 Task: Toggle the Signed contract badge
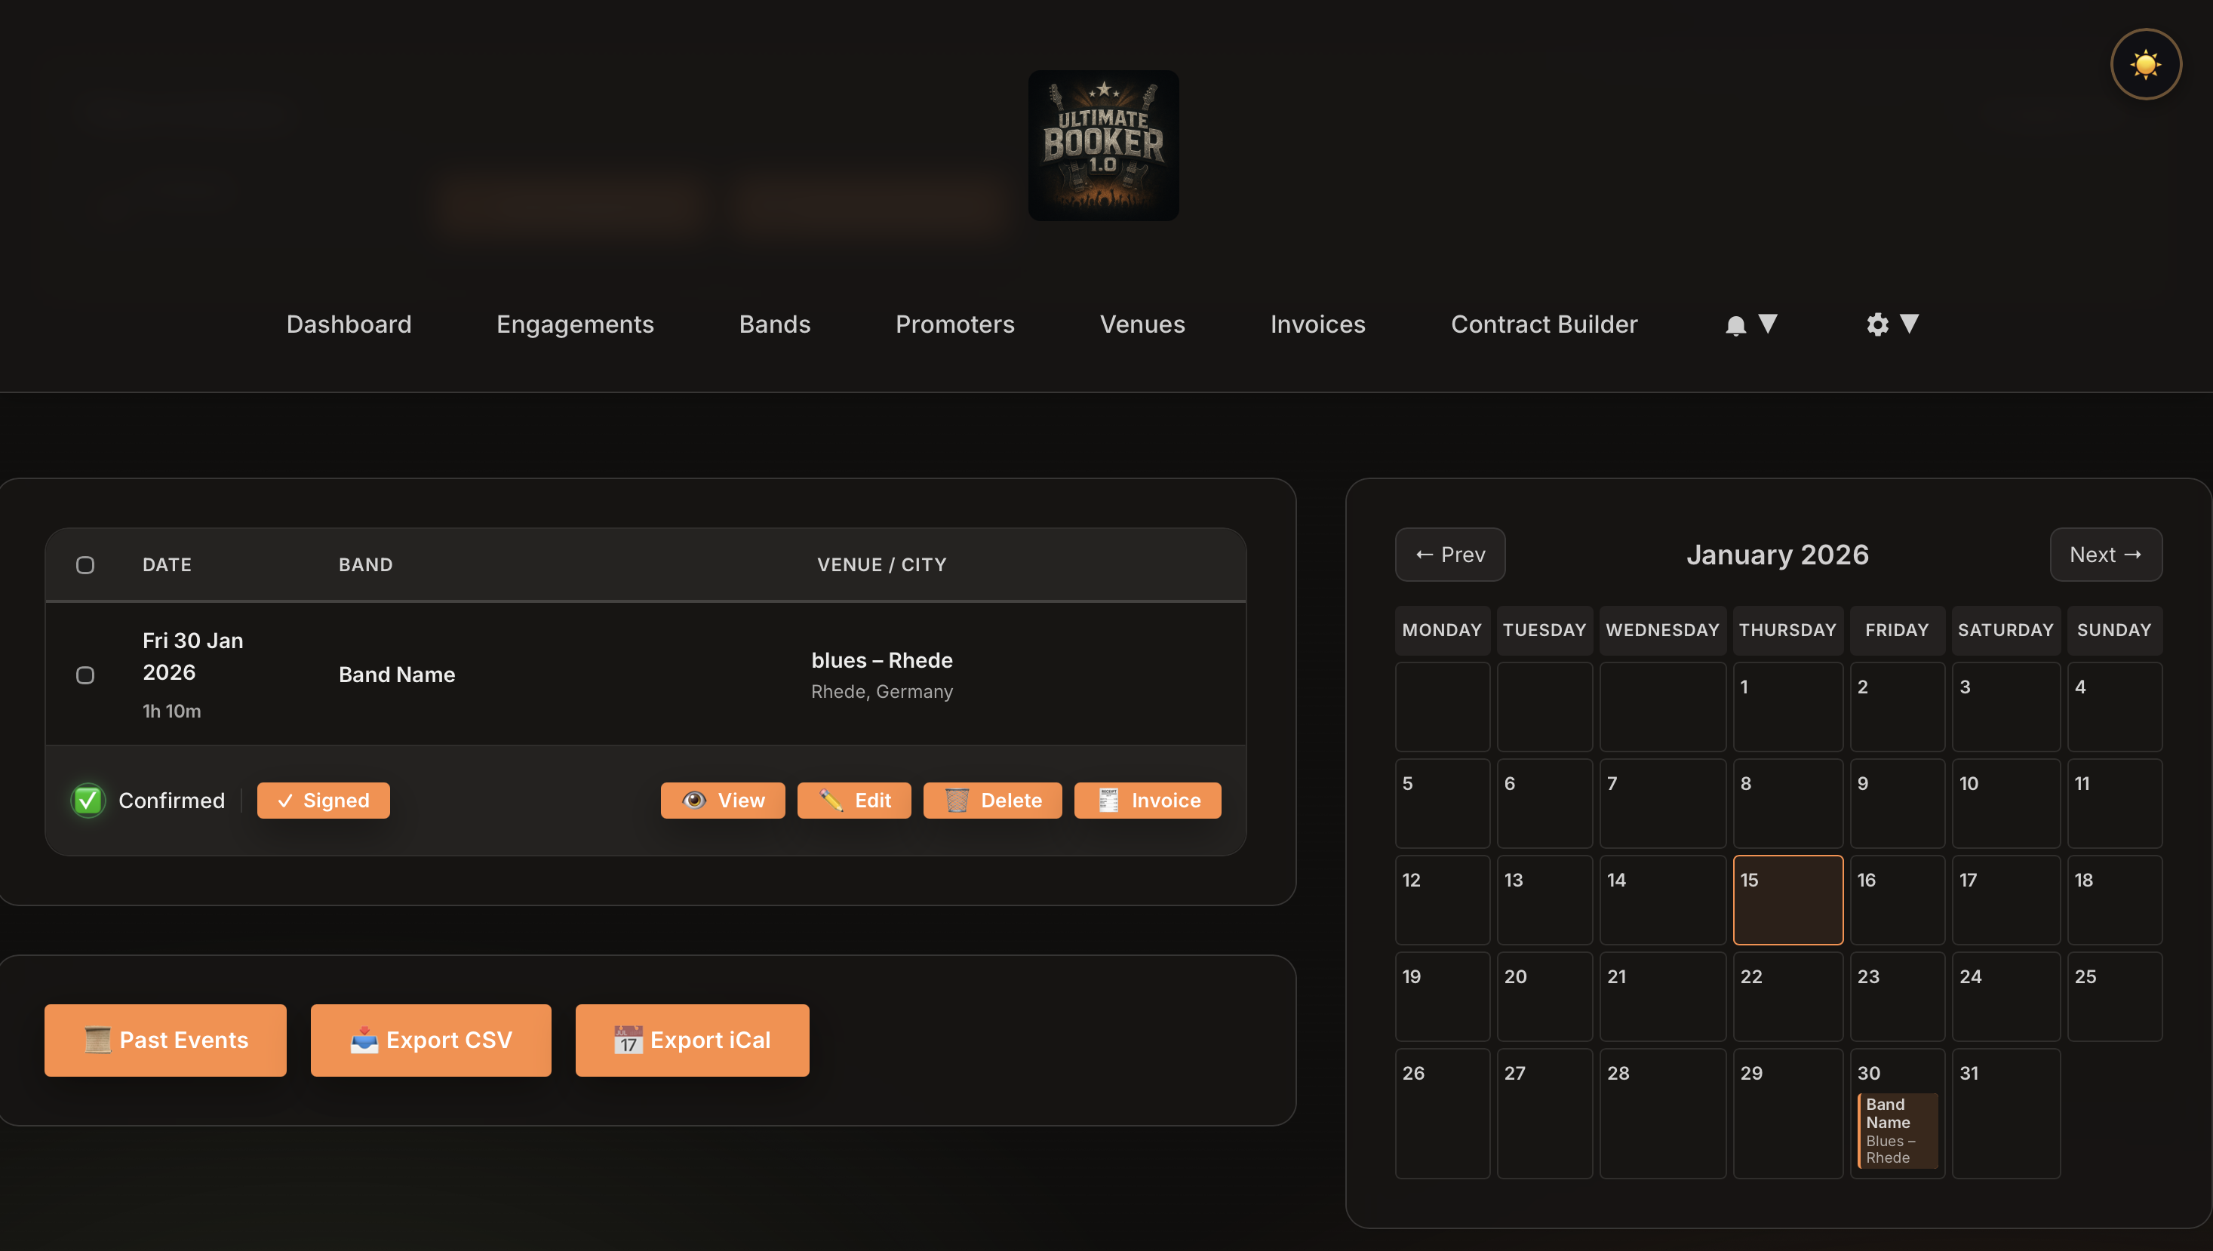tap(323, 800)
